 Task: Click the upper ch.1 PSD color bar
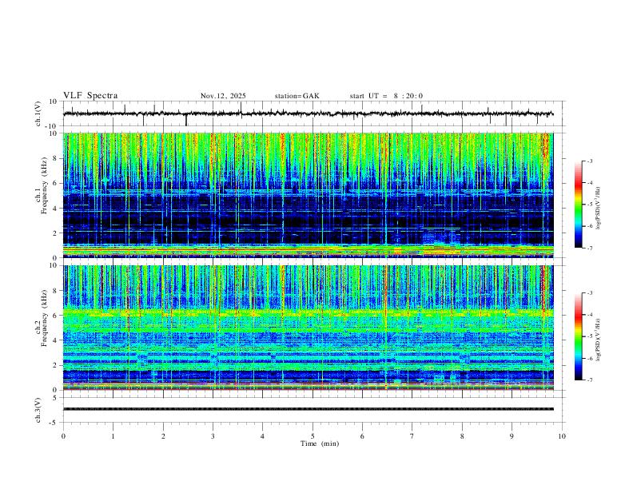[578, 205]
